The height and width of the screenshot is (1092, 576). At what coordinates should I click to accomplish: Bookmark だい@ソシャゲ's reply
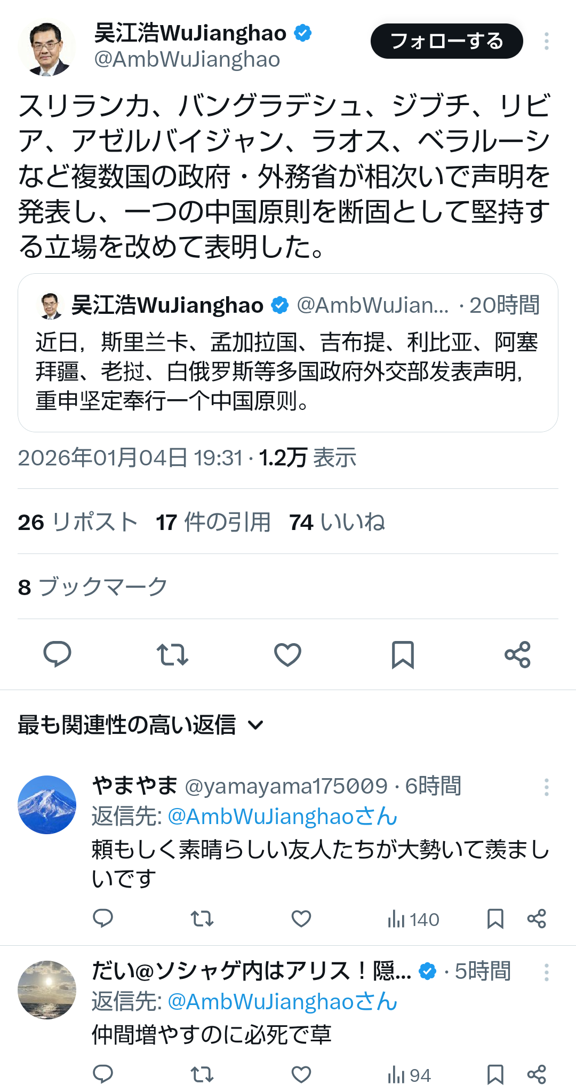495,1074
